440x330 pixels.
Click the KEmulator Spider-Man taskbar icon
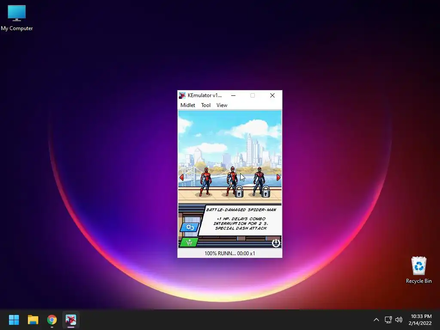point(71,320)
